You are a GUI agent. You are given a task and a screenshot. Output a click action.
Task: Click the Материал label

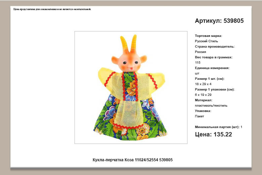click(204, 100)
